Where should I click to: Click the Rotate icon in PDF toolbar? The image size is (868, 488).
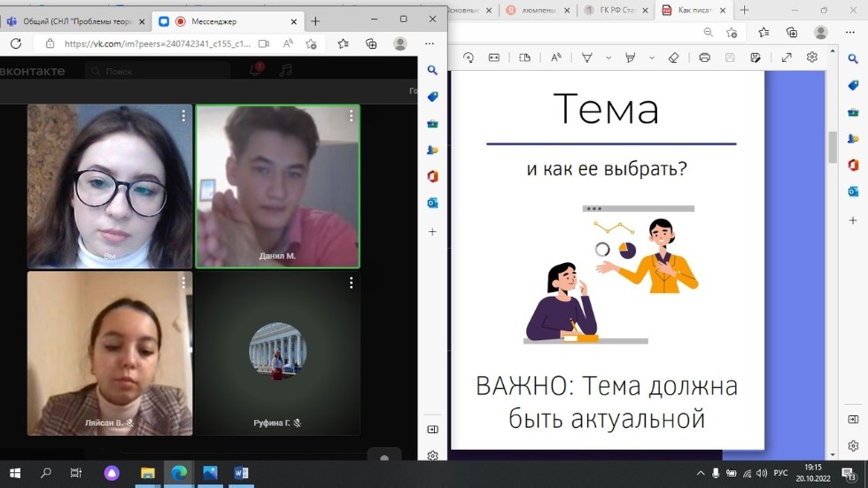coord(469,58)
